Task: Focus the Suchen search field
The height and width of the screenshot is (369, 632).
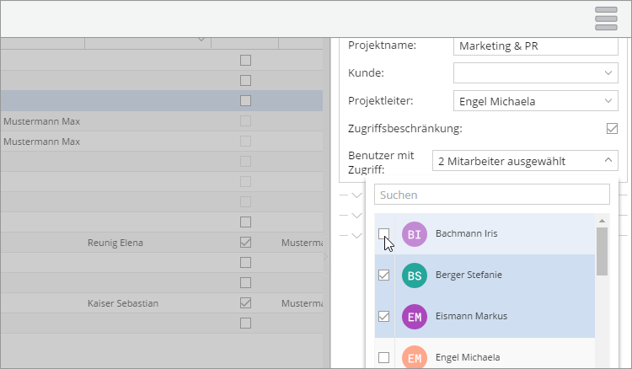Action: tap(491, 195)
